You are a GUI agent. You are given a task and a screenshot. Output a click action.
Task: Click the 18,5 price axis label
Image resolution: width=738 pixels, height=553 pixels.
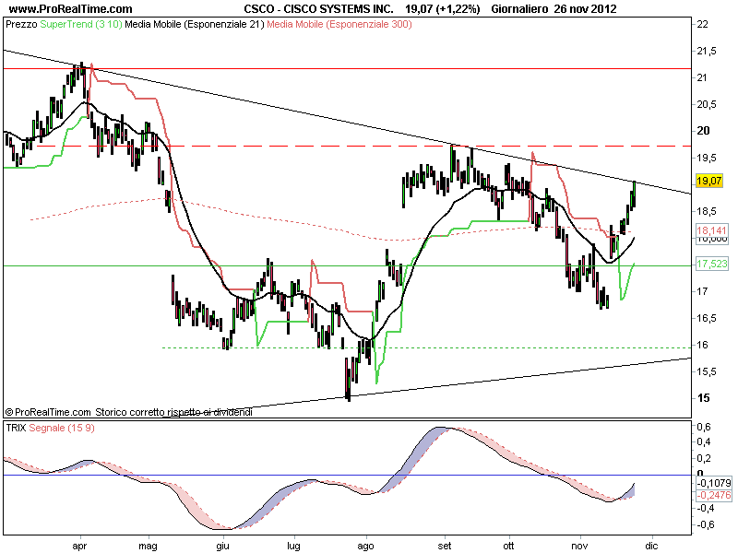706,211
